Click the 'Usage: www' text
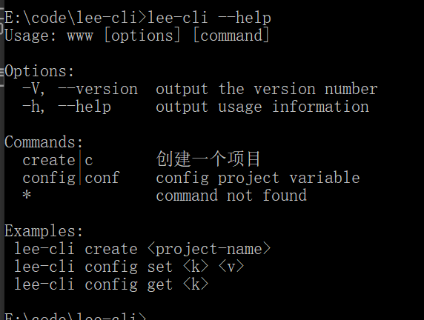 click(x=49, y=36)
